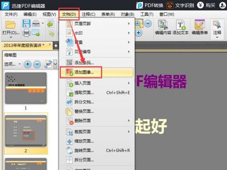The width and height of the screenshot is (227, 170).
Task: Click the plus zoom-in icon in main toolbar
Action: pyautogui.click(x=138, y=33)
